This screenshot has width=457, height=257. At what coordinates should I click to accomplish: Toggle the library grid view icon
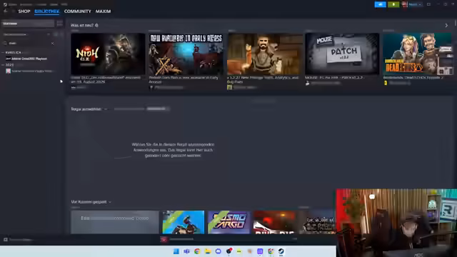(x=59, y=24)
